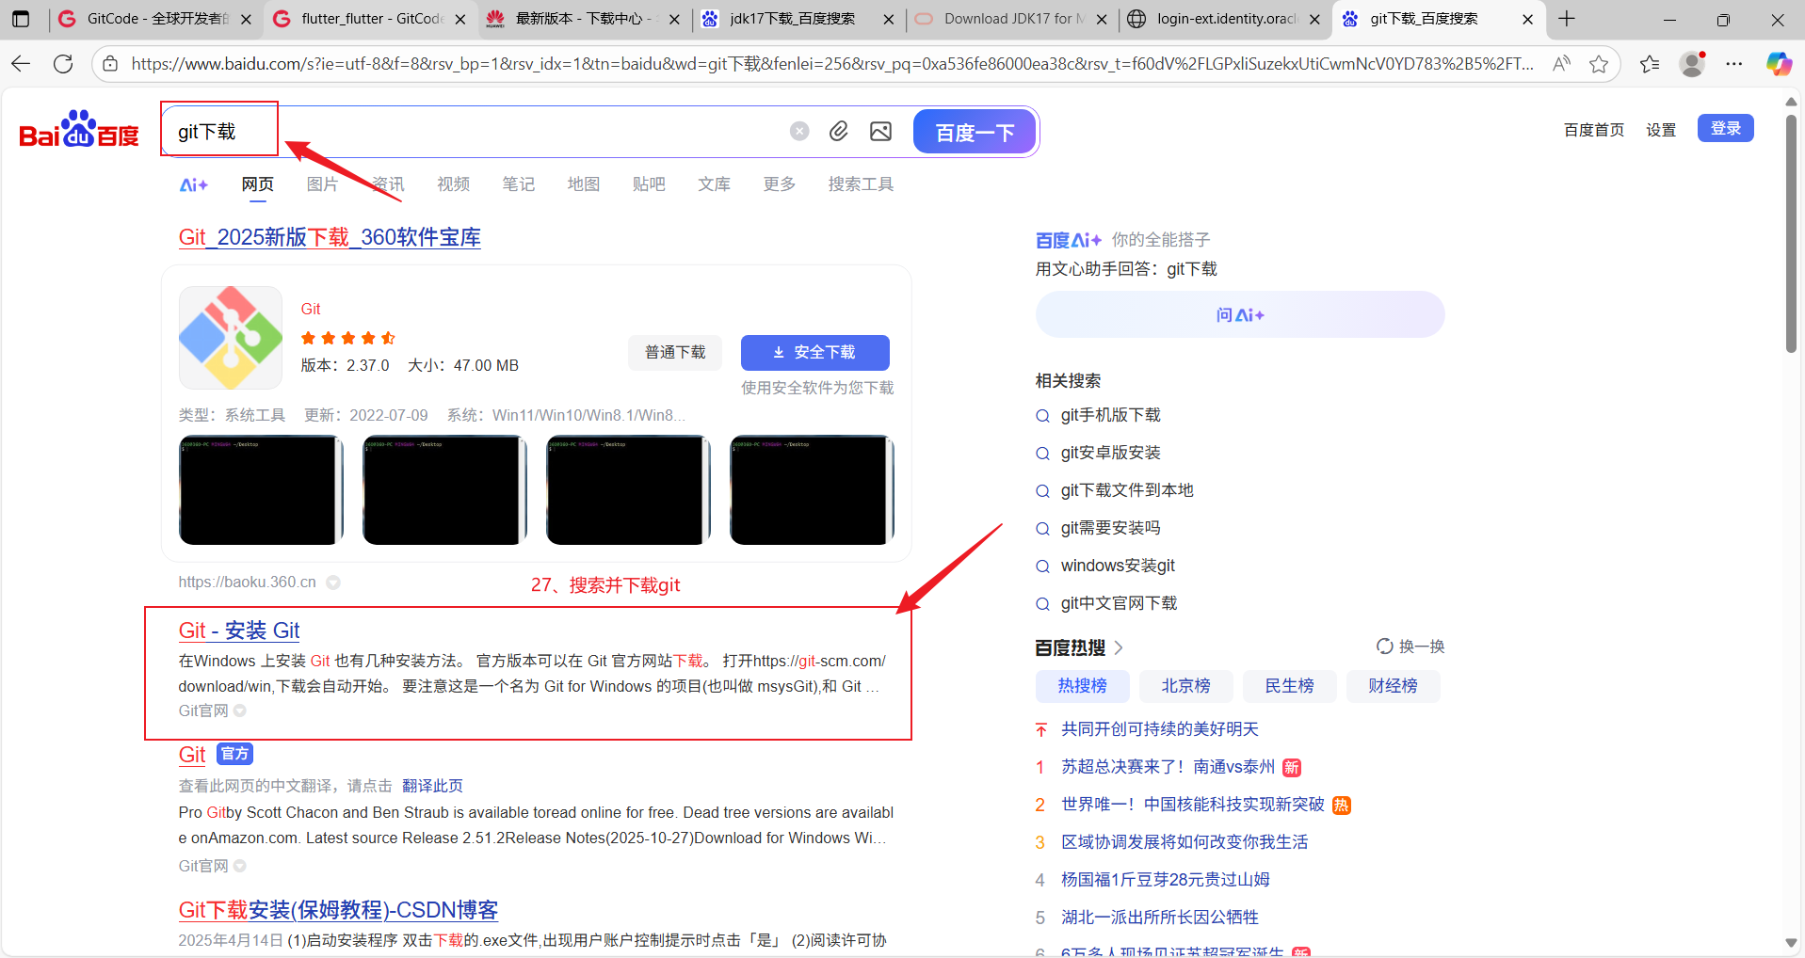This screenshot has width=1805, height=958.
Task: Open Git下载安装(保姆教程)-CSDN博客 result
Action: pyautogui.click(x=338, y=910)
